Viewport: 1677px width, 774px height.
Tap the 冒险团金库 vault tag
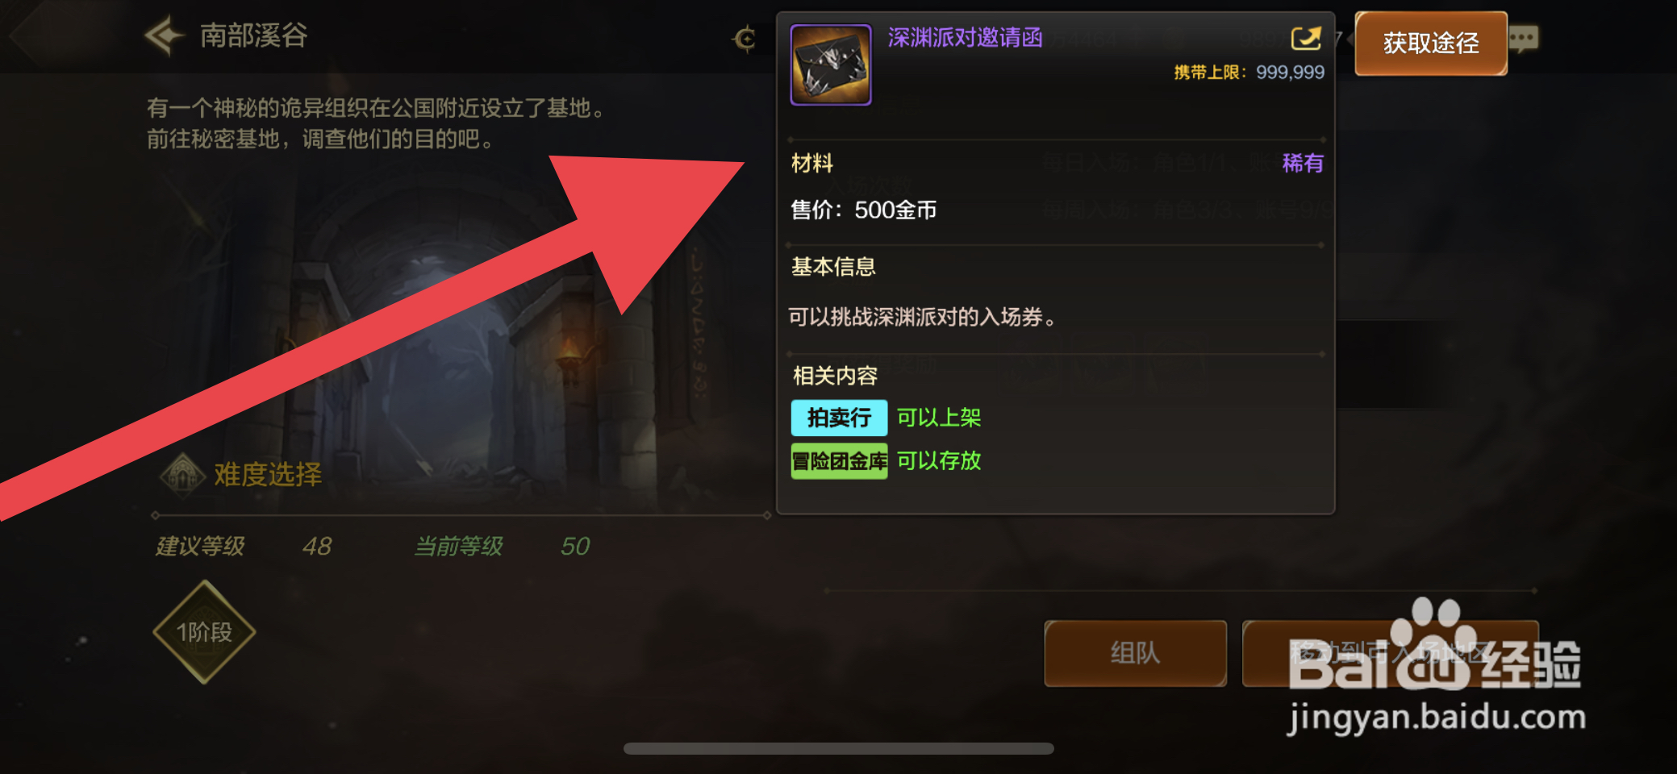pos(839,461)
